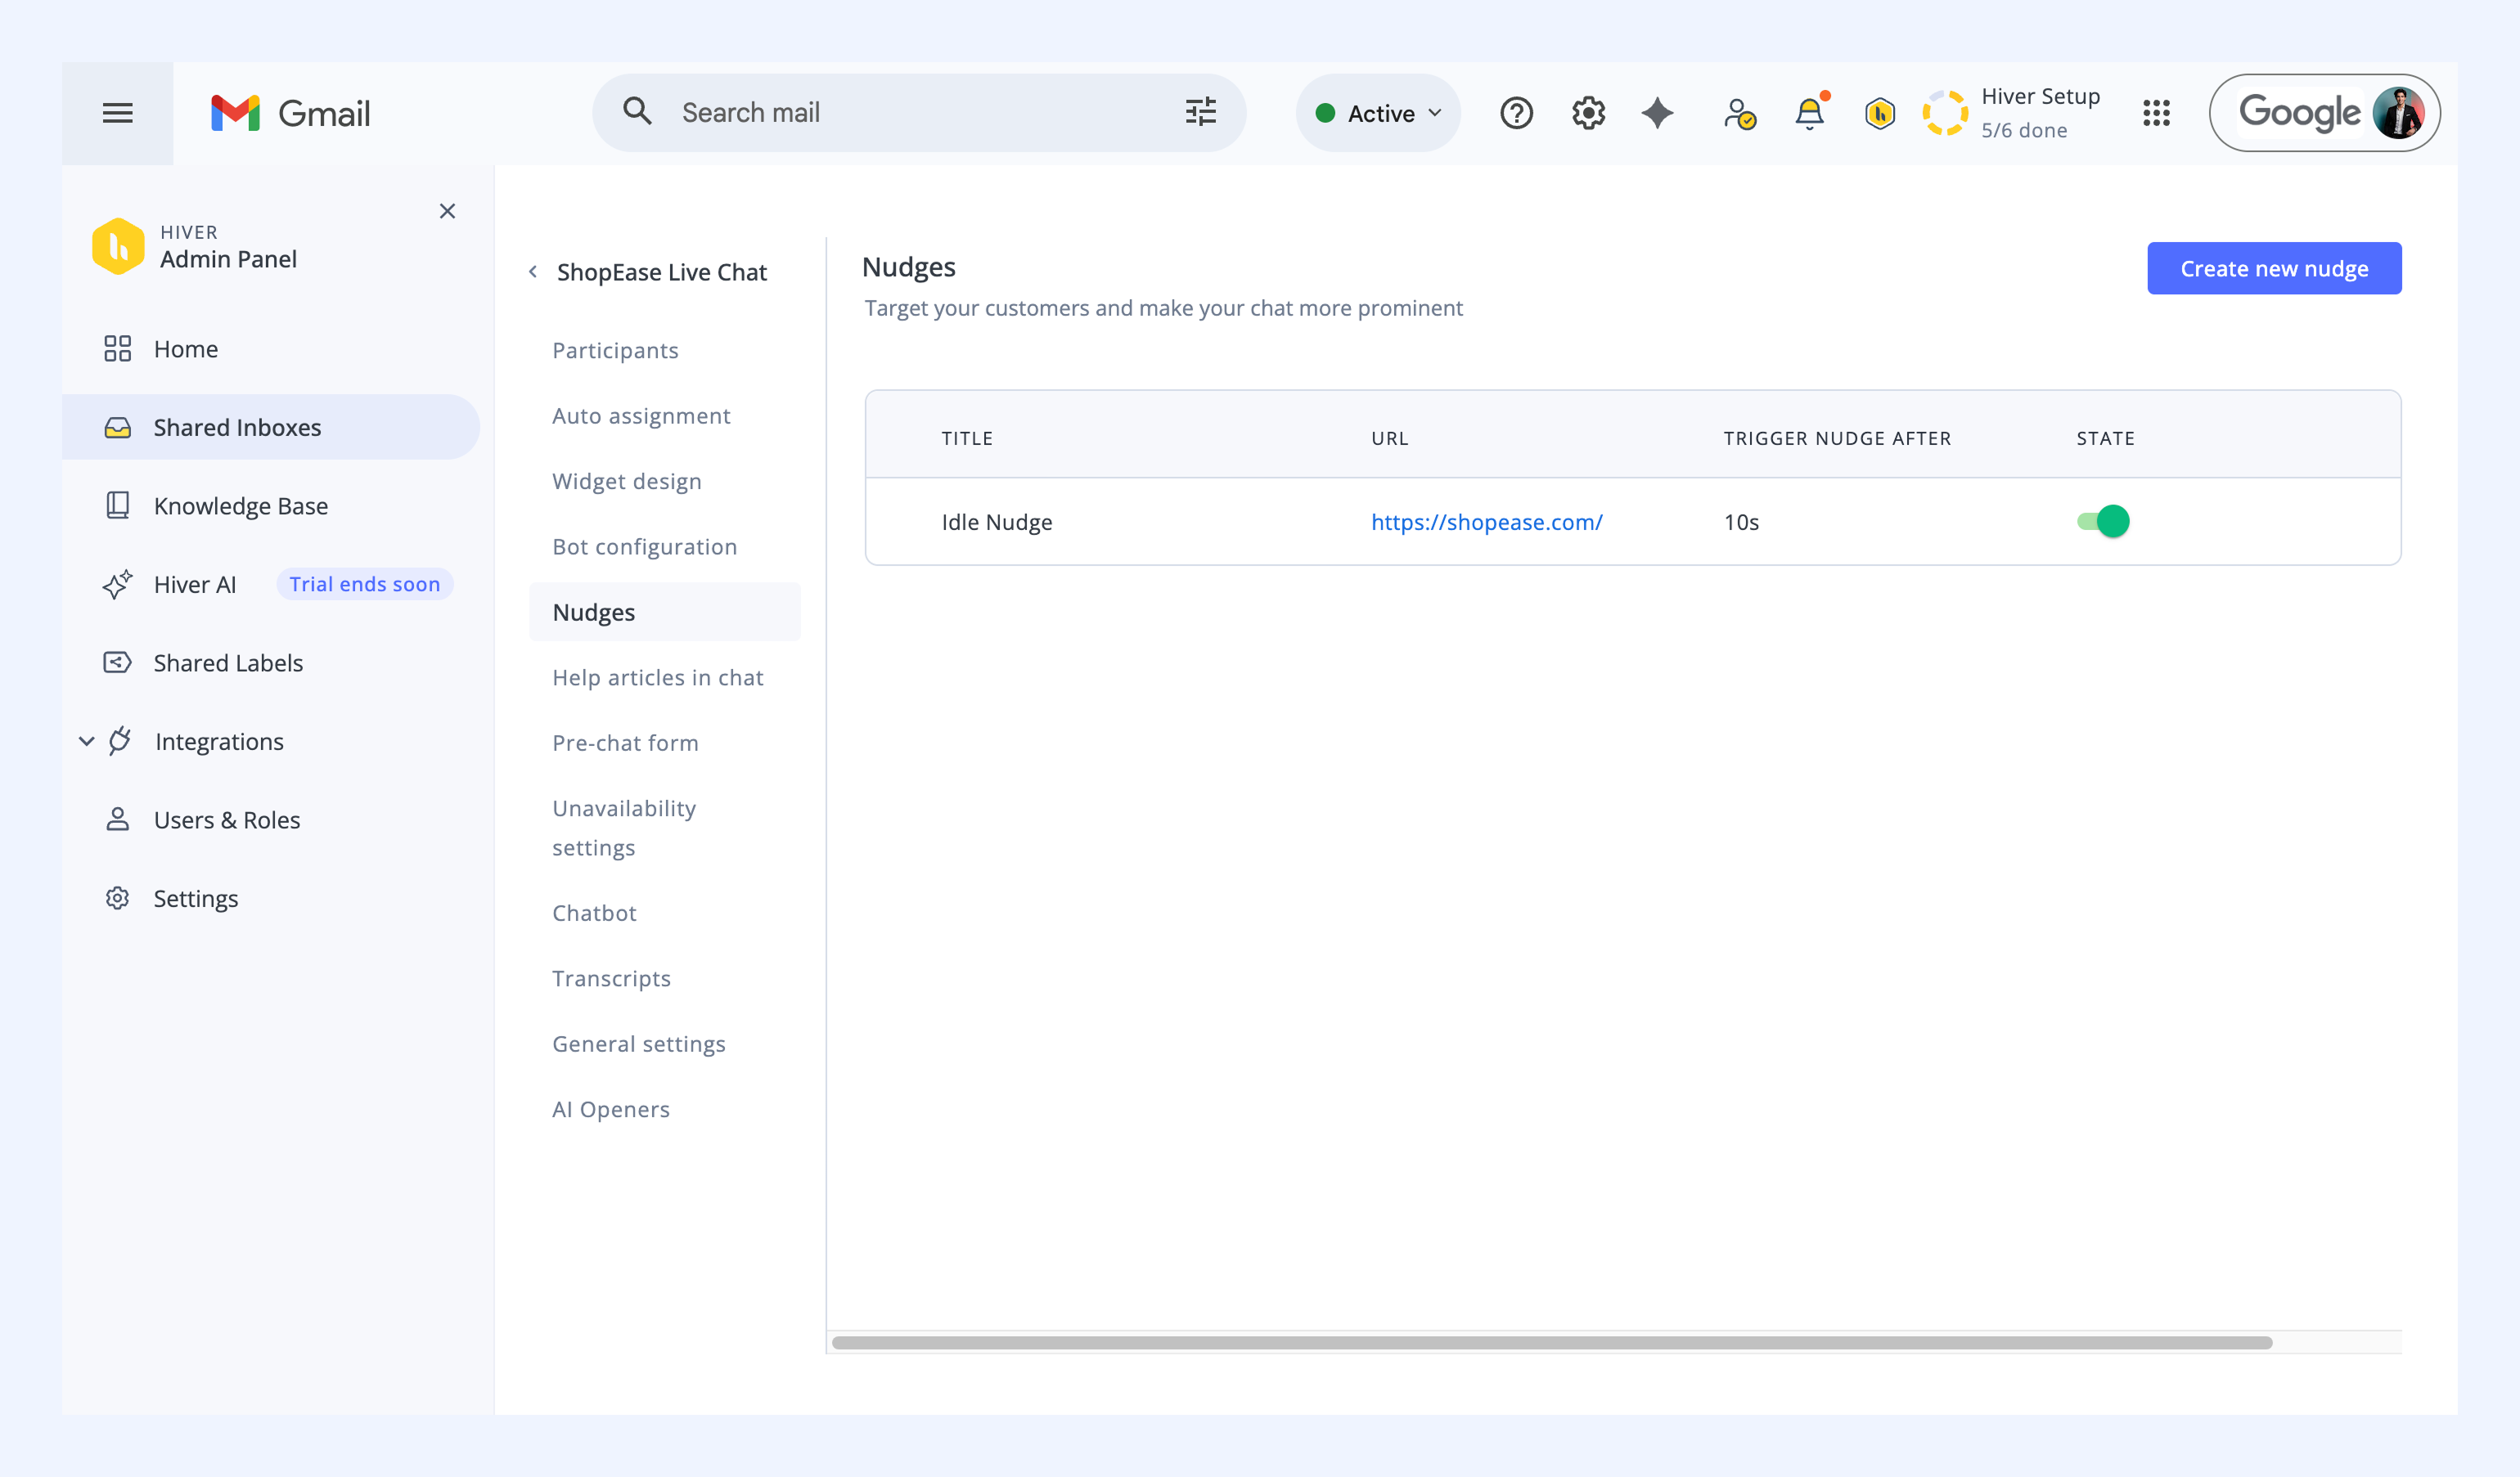
Task: Click the 10s trigger value
Action: [1741, 523]
